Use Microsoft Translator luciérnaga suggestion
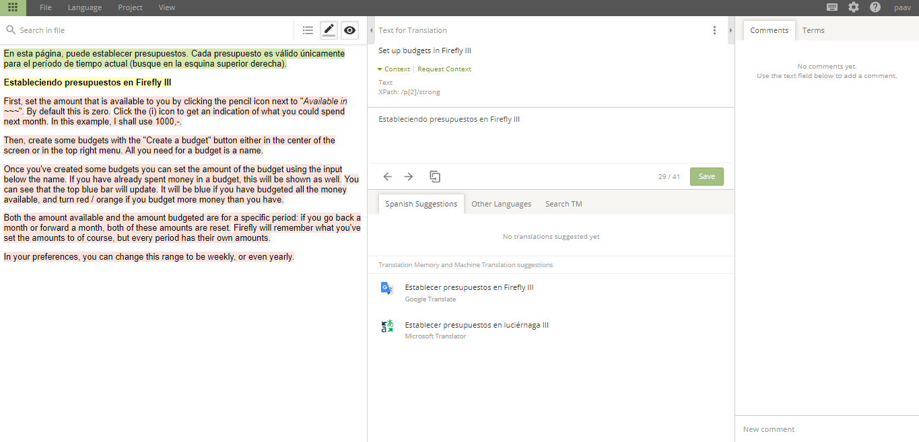The height and width of the screenshot is (442, 919). pyautogui.click(x=477, y=325)
